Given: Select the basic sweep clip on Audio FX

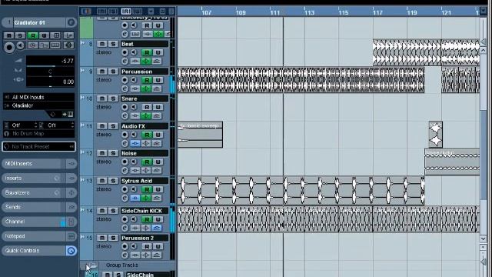Looking at the screenshot, I should tap(200, 135).
